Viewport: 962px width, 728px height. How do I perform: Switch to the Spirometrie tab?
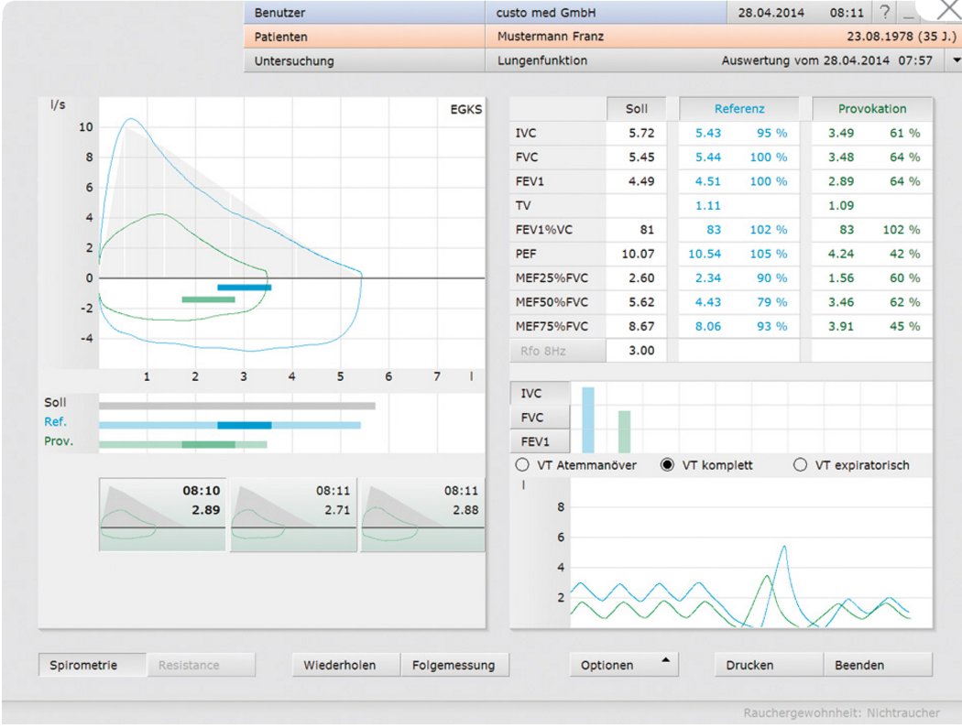(91, 666)
